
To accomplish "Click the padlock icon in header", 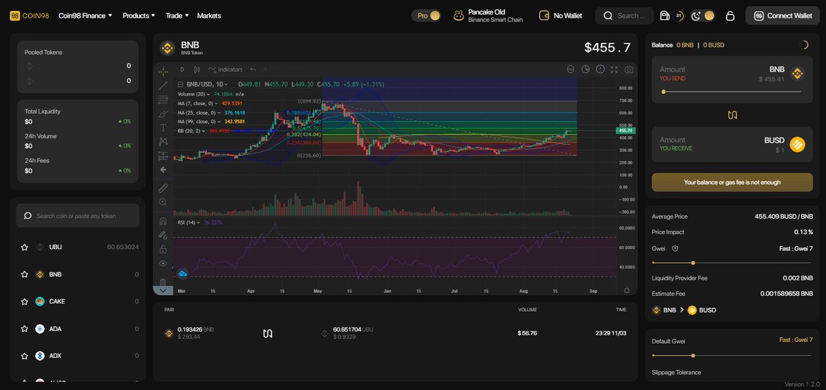I will (x=730, y=16).
